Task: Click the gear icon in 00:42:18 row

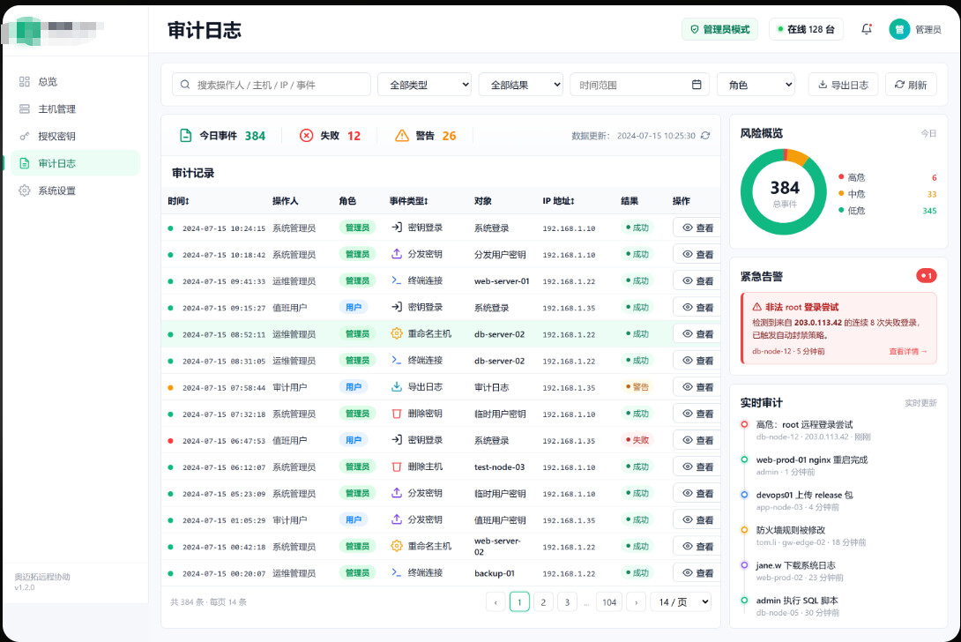Action: 397,546
